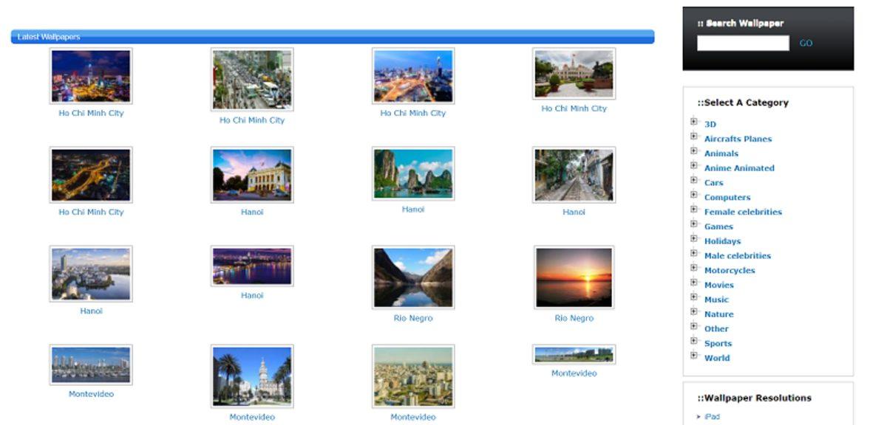The image size is (887, 425).
Task: Choose the iPad wallpaper resolution link
Action: coord(712,417)
